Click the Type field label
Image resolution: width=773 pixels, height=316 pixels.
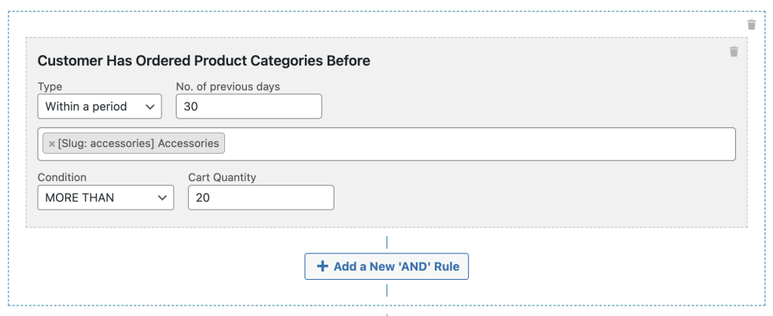[50, 87]
